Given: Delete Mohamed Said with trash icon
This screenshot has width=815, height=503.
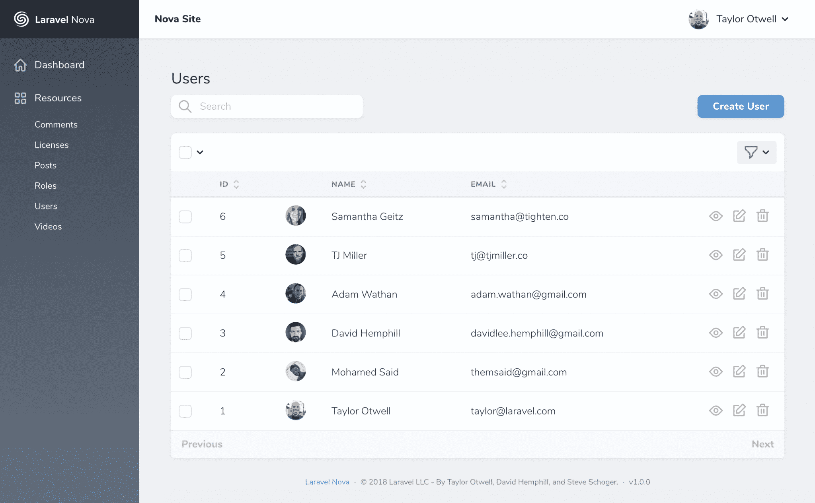Looking at the screenshot, I should (762, 371).
